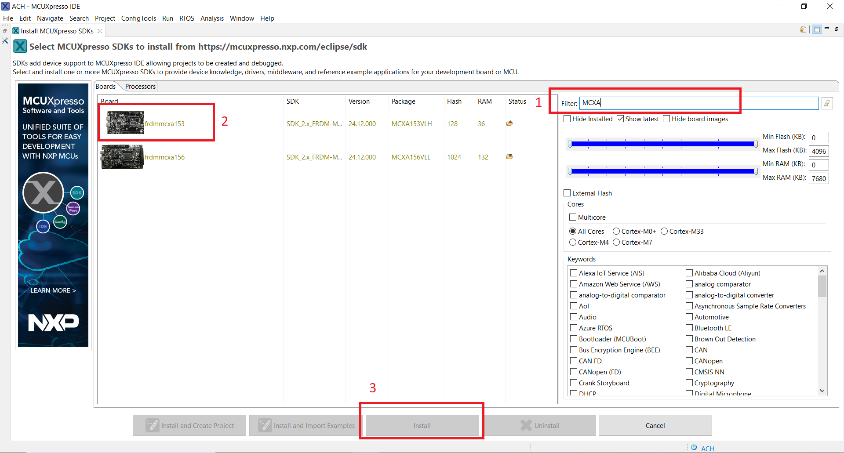This screenshot has height=453, width=844.
Task: Click the status icon for frdmmcxa153 row
Action: click(x=509, y=123)
